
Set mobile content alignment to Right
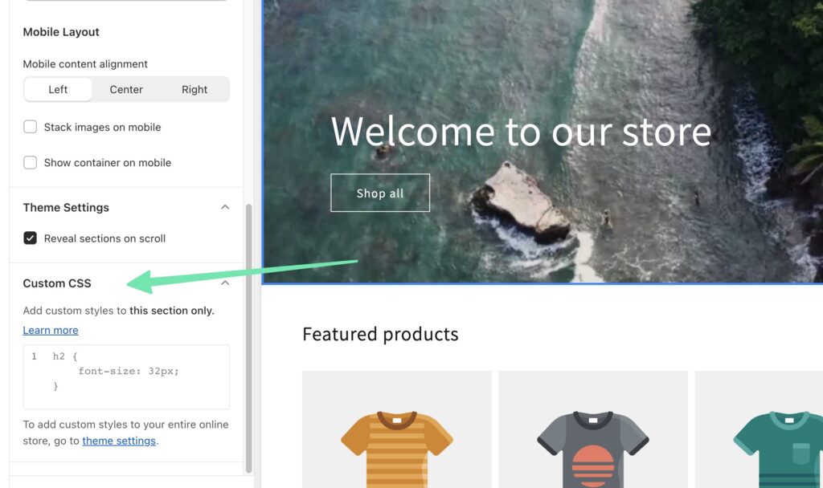pos(194,90)
